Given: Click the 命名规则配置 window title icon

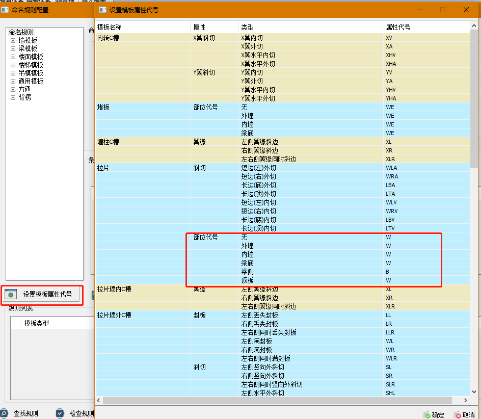Looking at the screenshot, I should point(4,10).
